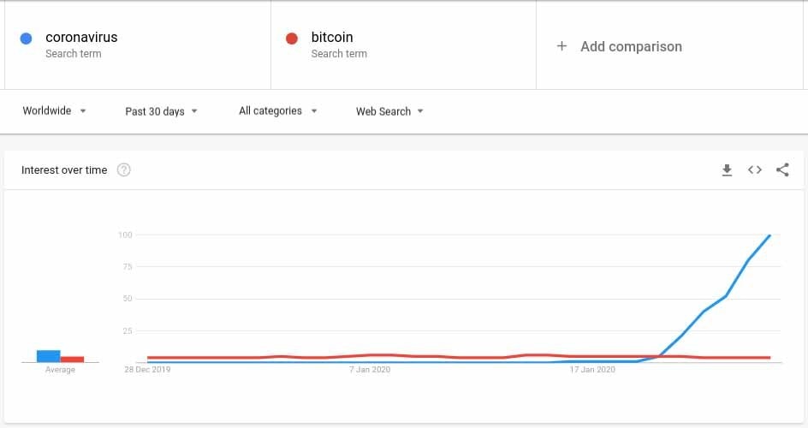This screenshot has height=428, width=808.
Task: Open the help icon beside Interest over time
Action: [x=124, y=170]
